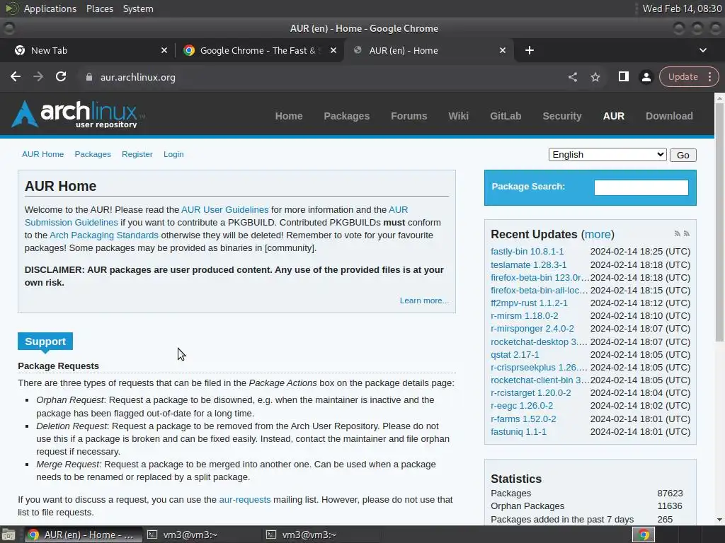The width and height of the screenshot is (725, 543).
Task: Bookmark this page with the star icon
Action: pyautogui.click(x=595, y=77)
